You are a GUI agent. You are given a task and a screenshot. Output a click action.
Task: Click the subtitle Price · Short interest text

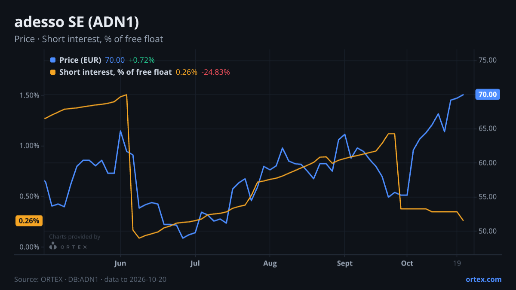click(x=89, y=39)
